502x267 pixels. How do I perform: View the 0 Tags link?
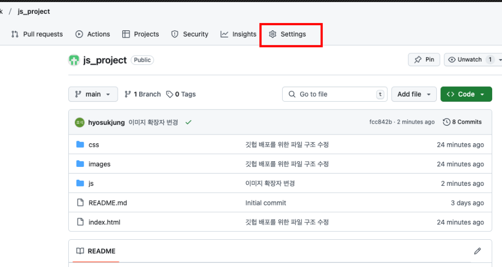click(181, 94)
